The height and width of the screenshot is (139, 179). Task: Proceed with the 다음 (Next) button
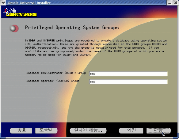[158, 130]
